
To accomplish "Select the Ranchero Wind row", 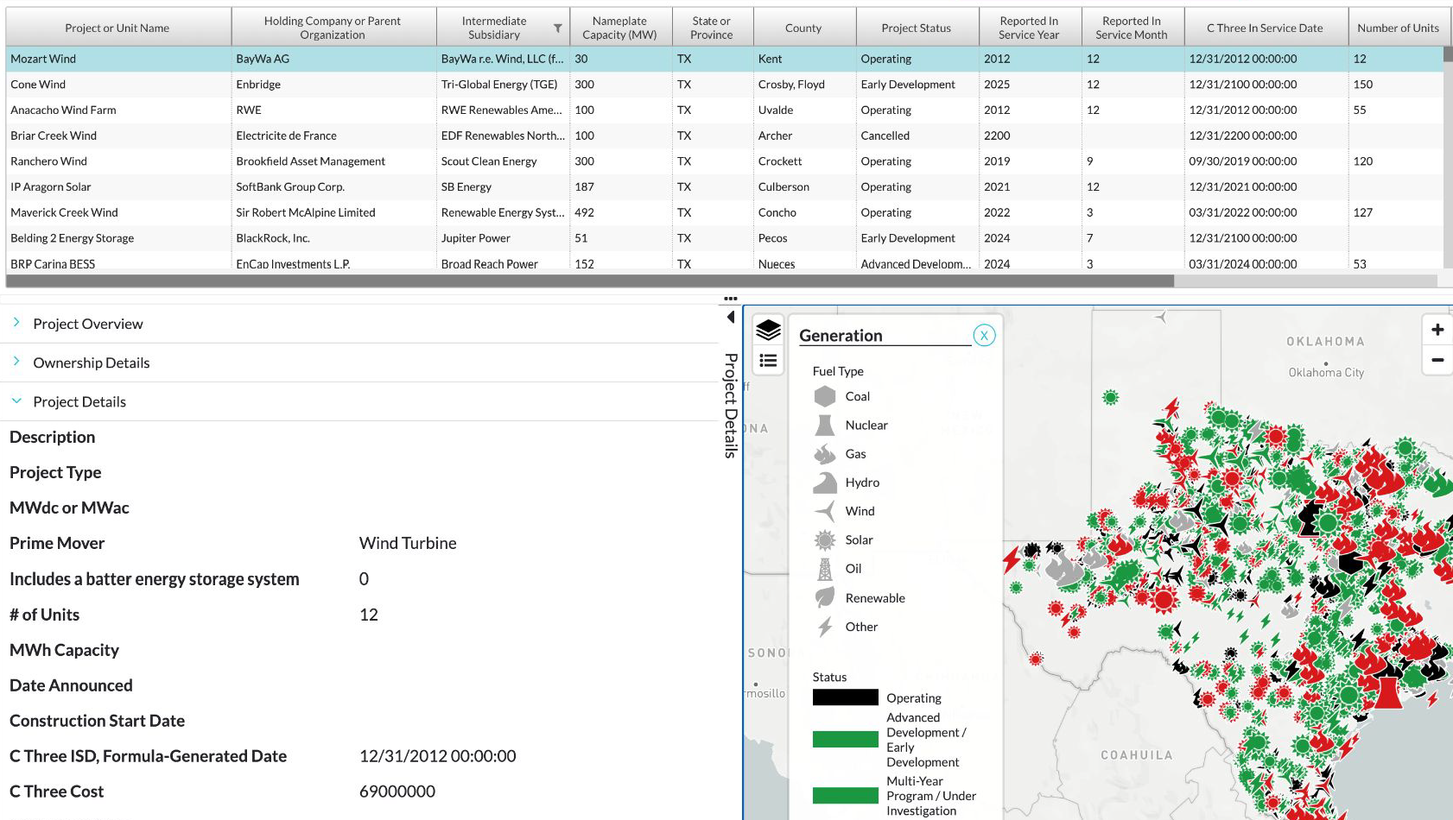I will [724, 161].
